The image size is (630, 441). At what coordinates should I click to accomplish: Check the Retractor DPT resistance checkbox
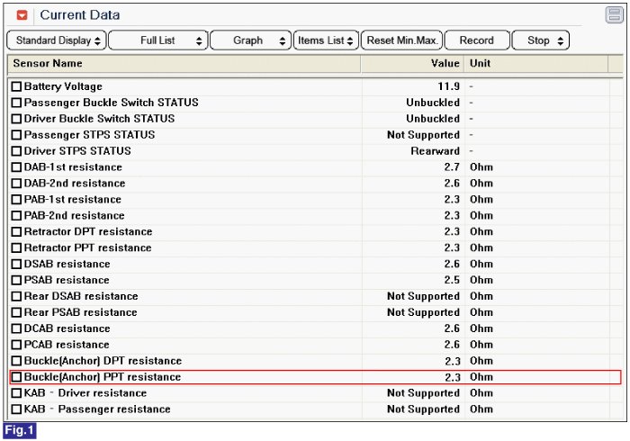pos(16,232)
